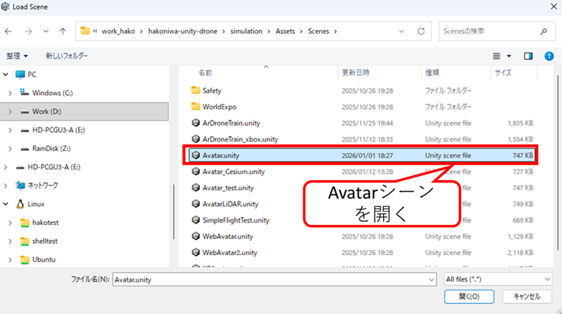Click file list vertical scrollbar

point(558,163)
